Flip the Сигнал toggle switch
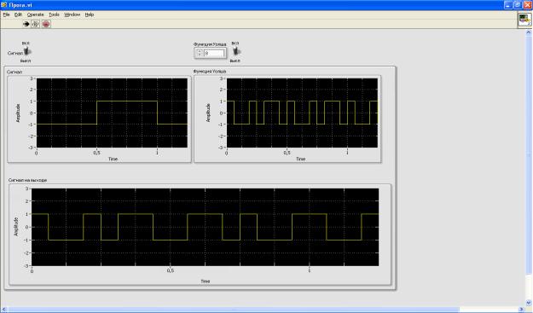 click(x=26, y=52)
